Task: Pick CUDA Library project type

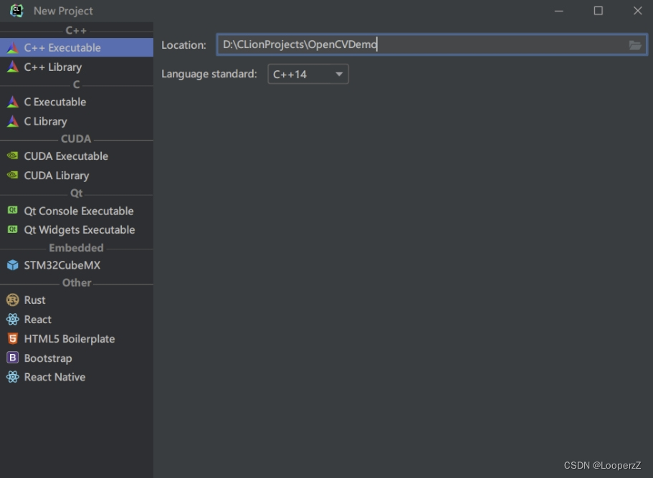Action: [77, 176]
